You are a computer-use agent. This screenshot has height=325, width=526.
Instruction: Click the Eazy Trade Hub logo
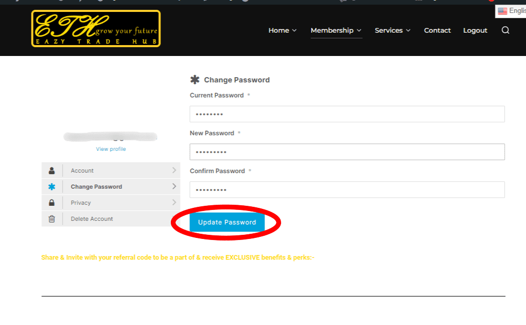click(96, 29)
